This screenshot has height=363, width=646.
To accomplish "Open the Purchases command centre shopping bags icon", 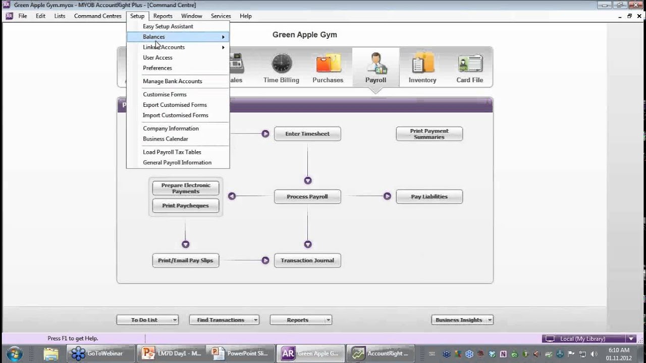I will click(328, 64).
